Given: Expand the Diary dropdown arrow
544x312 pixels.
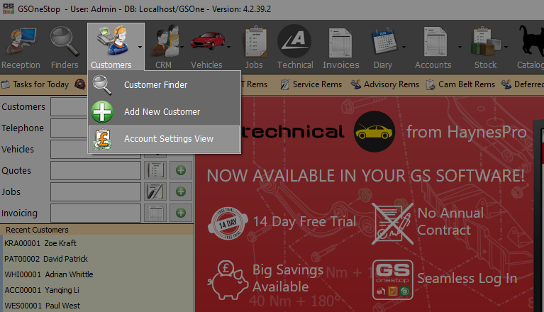Looking at the screenshot, I should [x=404, y=47].
